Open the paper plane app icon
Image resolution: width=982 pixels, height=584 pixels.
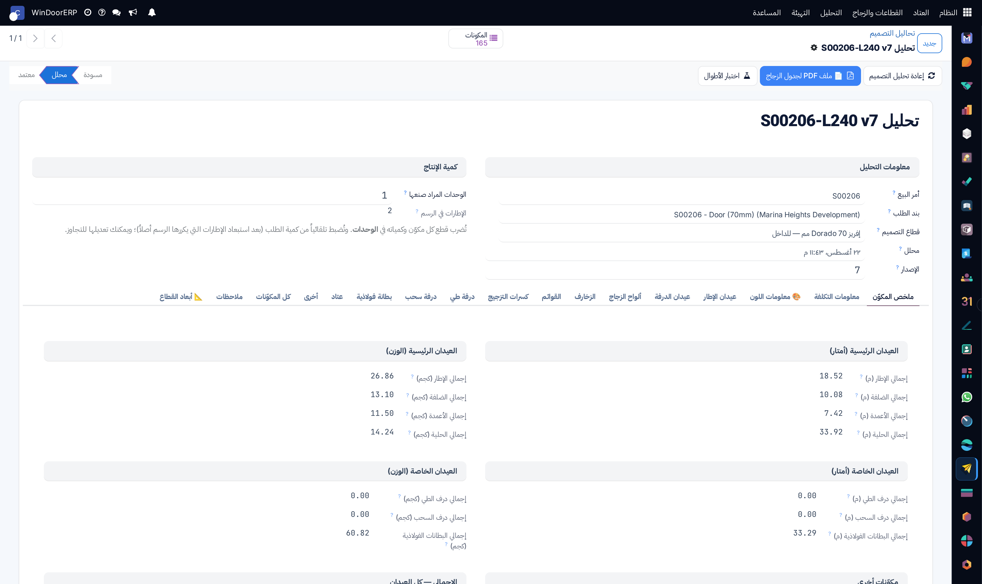click(967, 469)
